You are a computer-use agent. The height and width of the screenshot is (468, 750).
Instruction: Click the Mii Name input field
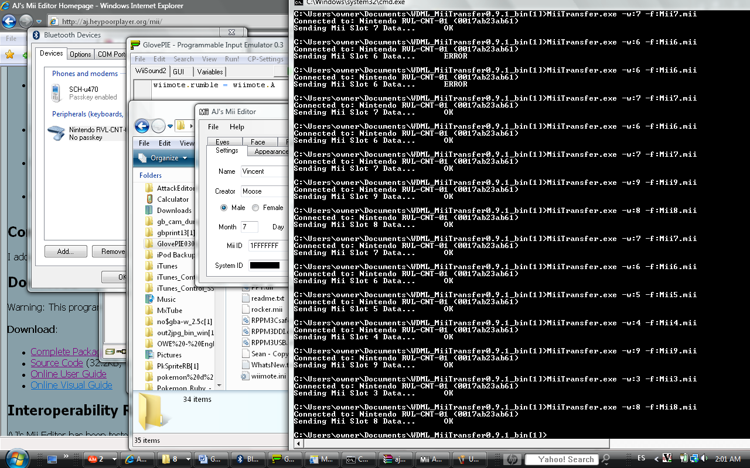tap(264, 171)
